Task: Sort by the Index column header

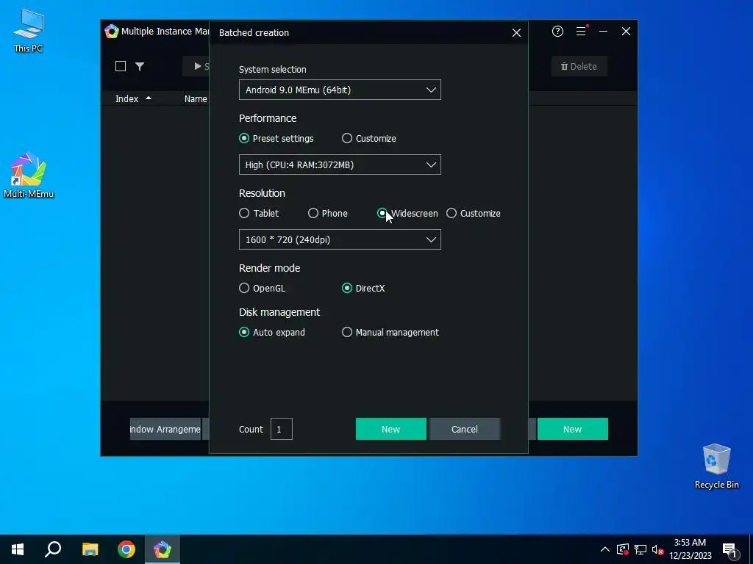Action: coord(133,99)
